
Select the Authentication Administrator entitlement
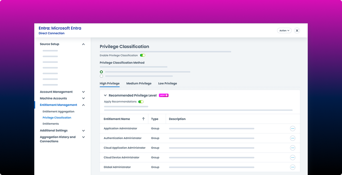tap(123, 138)
